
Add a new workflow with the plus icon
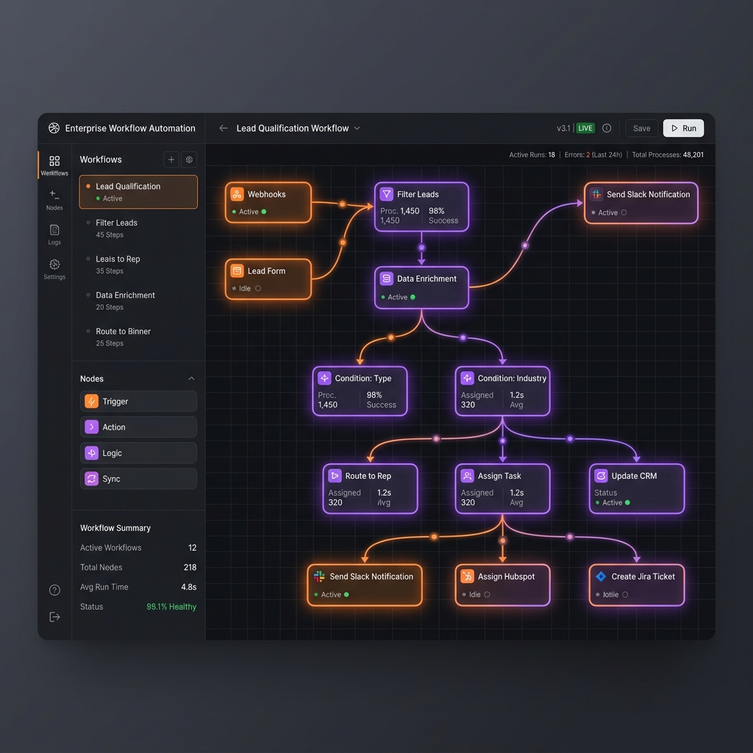171,160
